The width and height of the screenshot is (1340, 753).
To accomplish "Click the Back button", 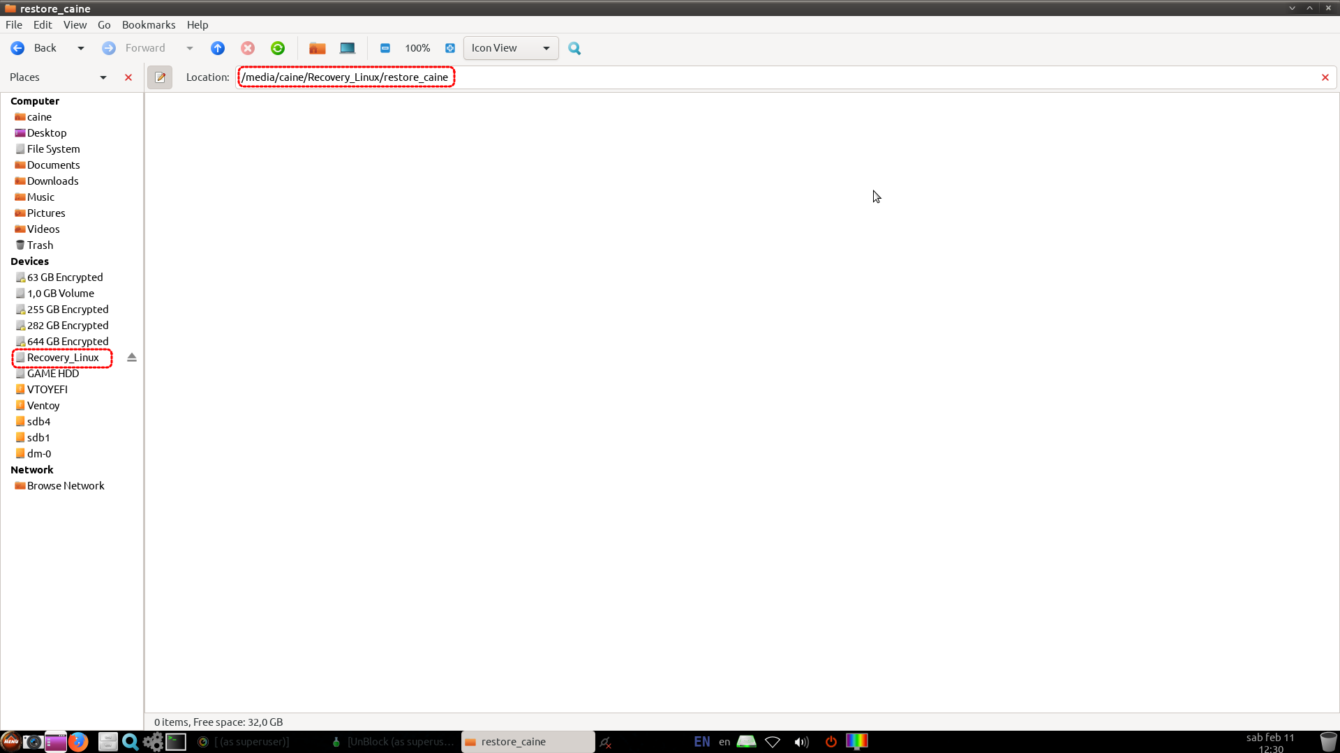I will coord(35,48).
